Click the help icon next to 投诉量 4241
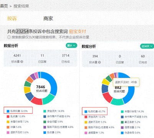 coord(22,62)
